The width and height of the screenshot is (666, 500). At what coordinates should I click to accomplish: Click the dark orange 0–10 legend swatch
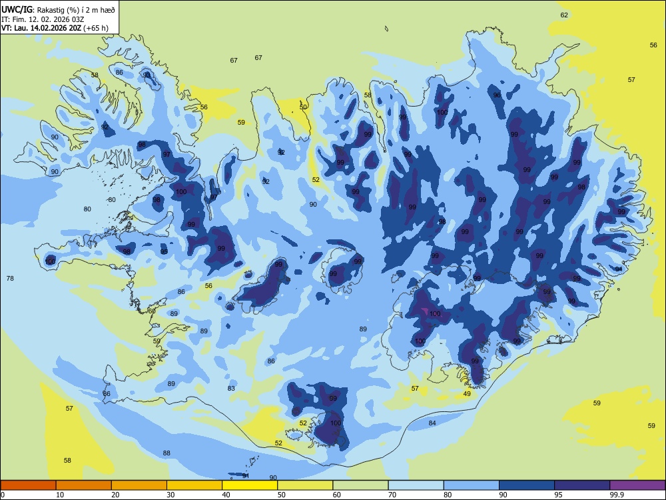28,485
